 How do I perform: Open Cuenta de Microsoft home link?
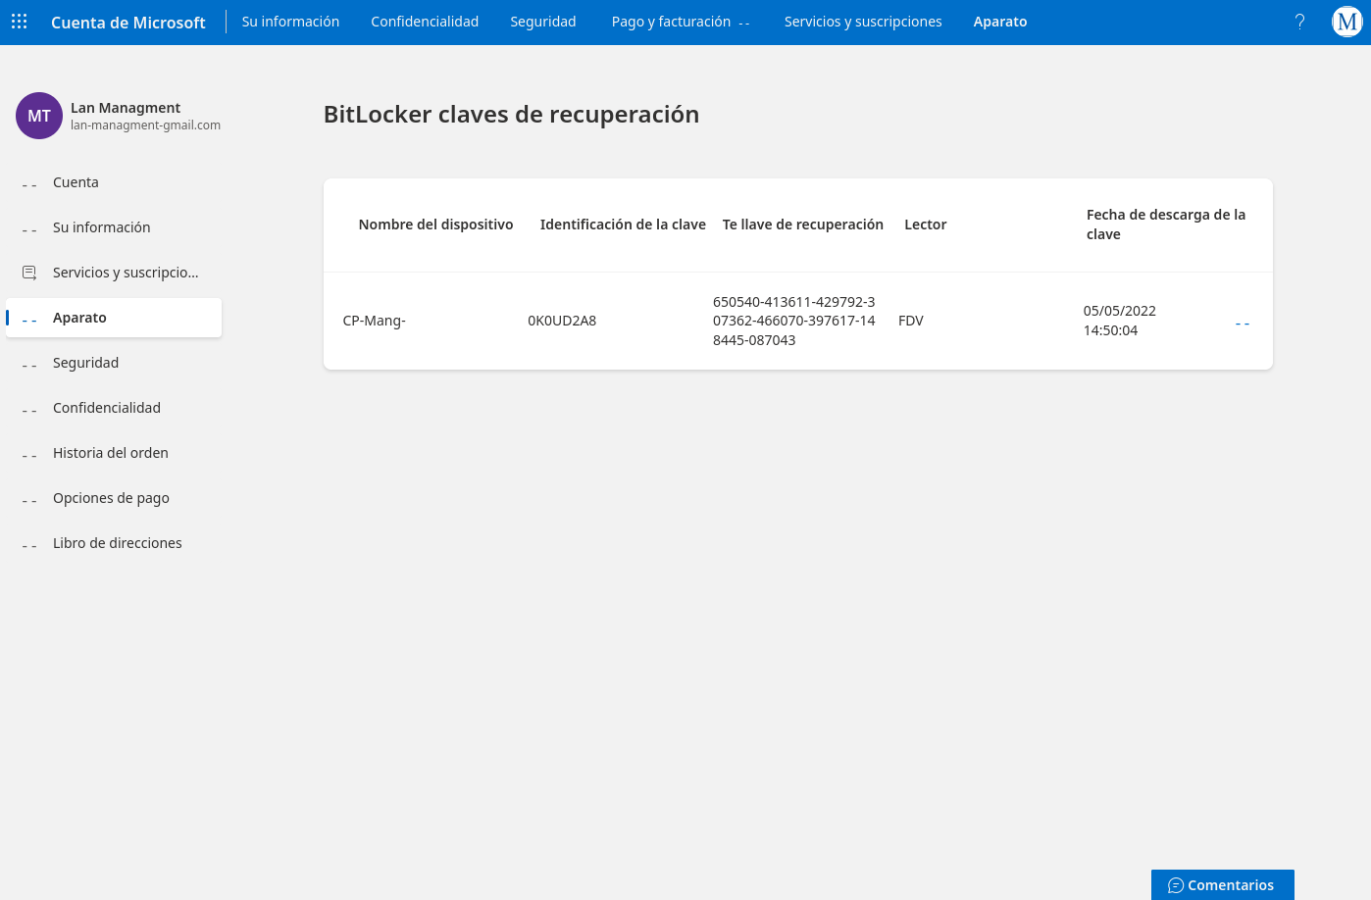(x=128, y=22)
